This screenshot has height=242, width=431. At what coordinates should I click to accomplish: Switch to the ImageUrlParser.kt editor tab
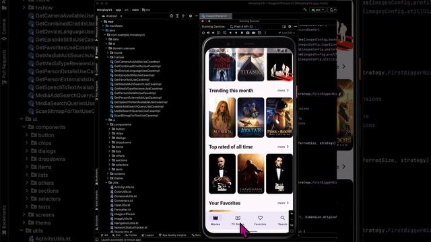[x=215, y=16]
